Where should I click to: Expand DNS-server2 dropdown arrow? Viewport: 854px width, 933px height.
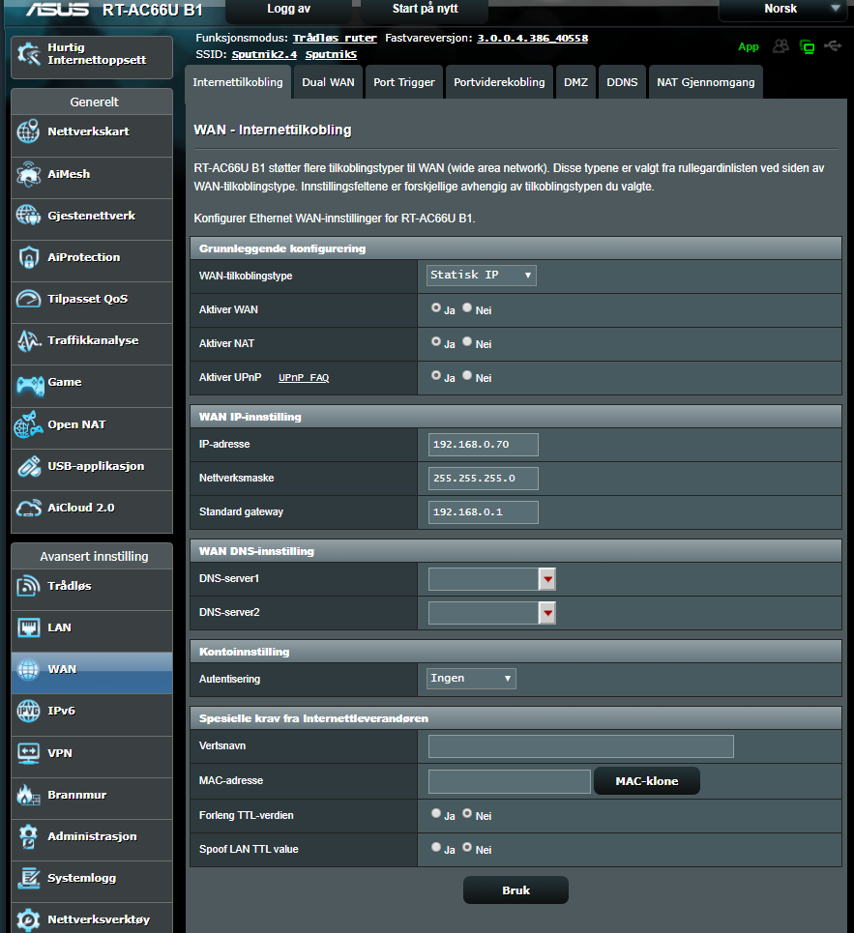547,613
